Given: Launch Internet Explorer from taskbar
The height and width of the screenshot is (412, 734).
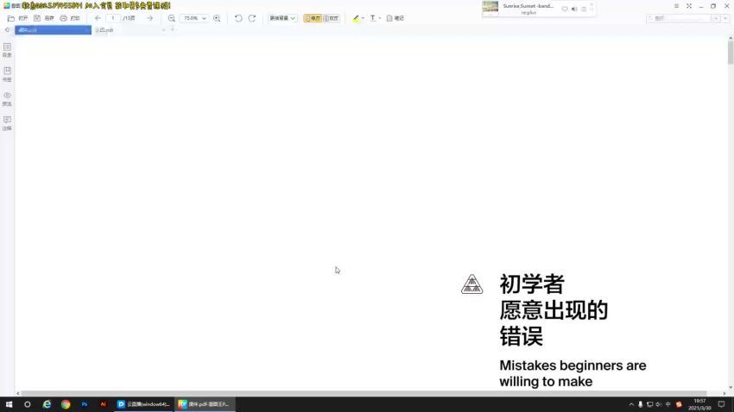Looking at the screenshot, I should 47,404.
